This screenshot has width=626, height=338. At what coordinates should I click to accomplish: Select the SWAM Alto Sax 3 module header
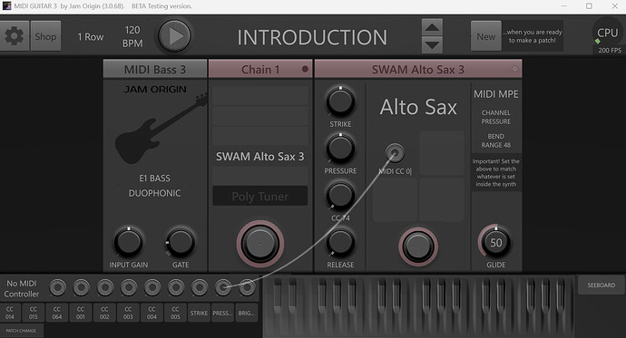pyautogui.click(x=418, y=70)
